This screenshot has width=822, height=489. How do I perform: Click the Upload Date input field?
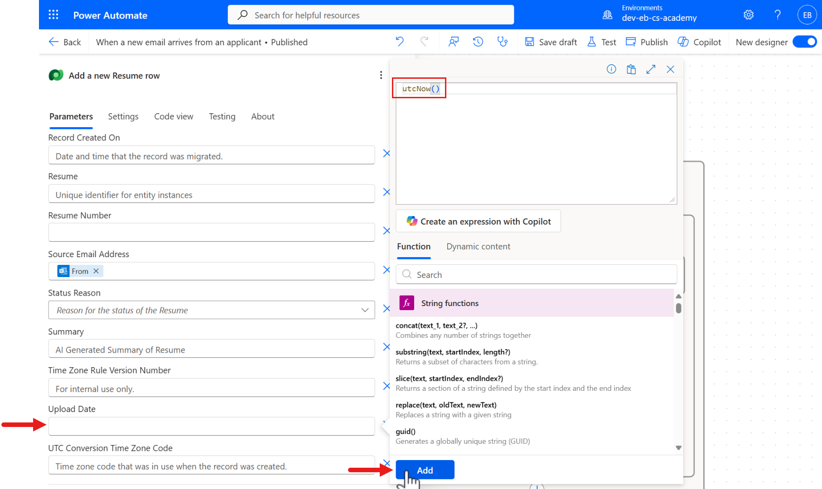[x=211, y=426]
